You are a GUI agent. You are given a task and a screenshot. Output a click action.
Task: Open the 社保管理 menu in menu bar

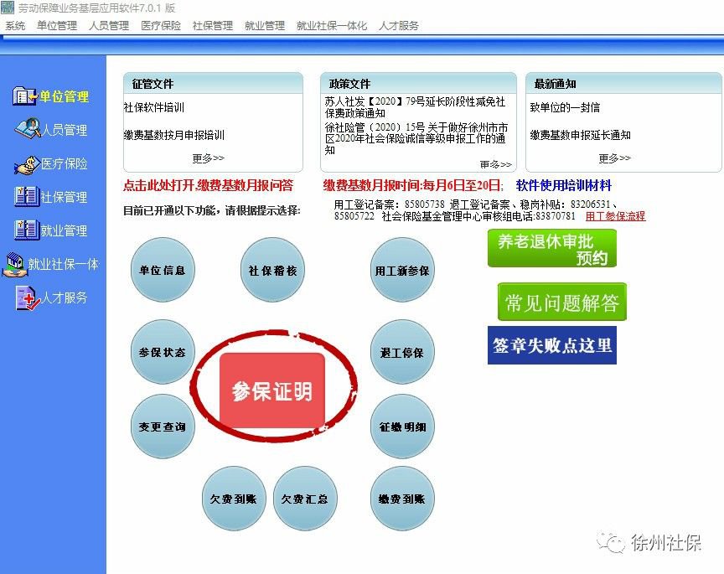tap(213, 26)
